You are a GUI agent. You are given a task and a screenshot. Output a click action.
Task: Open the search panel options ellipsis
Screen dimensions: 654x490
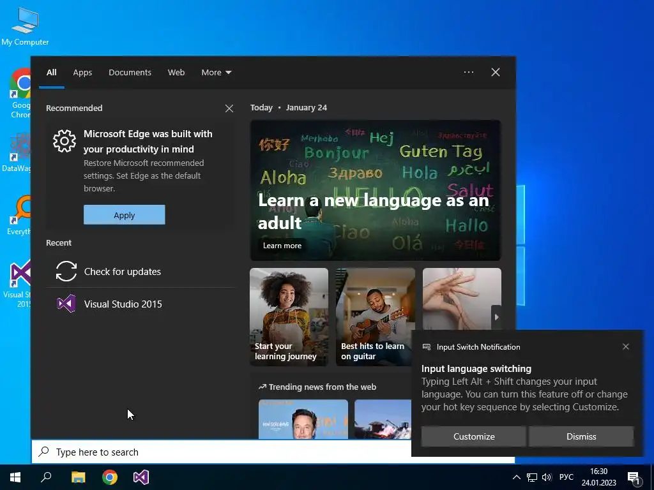[468, 72]
